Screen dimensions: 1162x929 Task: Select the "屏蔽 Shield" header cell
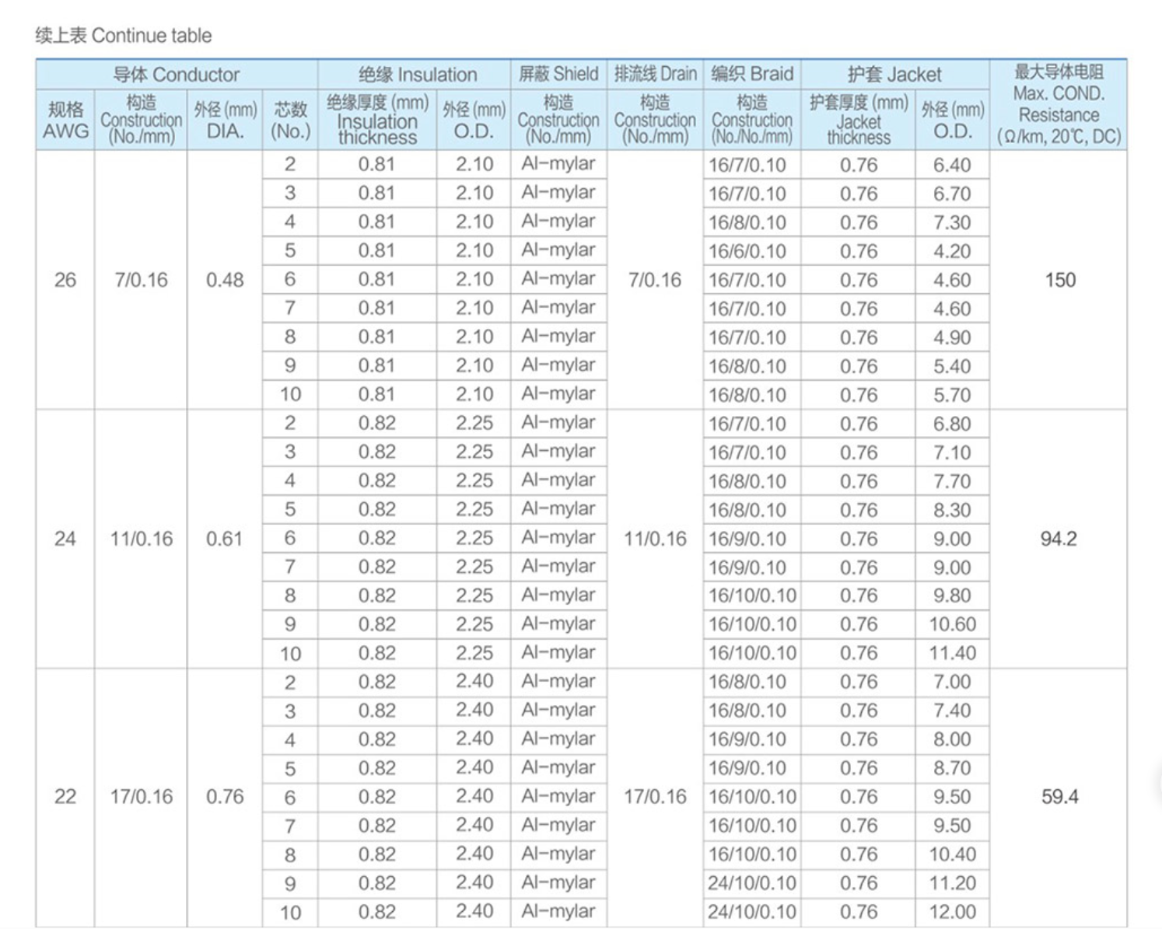click(x=558, y=75)
